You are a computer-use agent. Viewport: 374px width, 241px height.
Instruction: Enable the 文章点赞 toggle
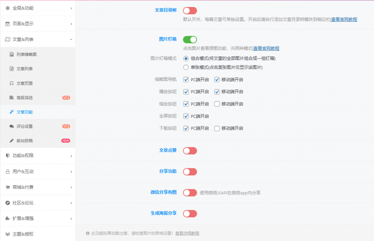point(190,150)
